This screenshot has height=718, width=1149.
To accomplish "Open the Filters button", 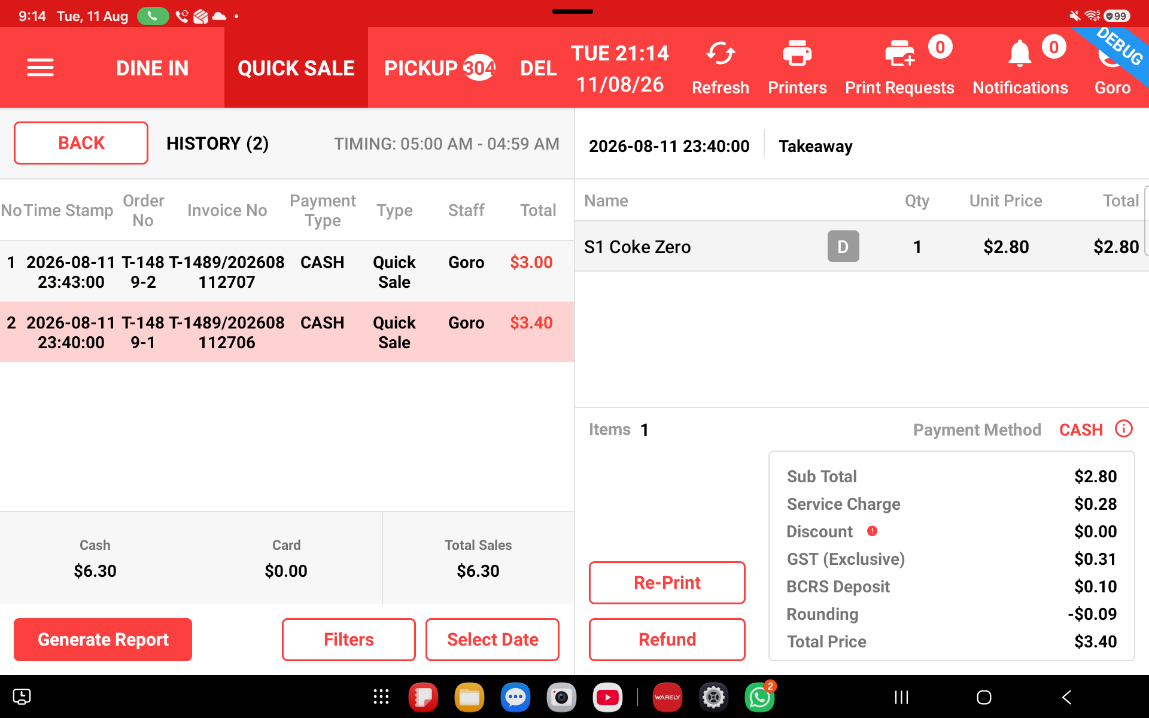I will 349,640.
